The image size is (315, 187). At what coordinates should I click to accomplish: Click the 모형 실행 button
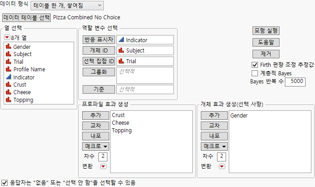coord(266,30)
